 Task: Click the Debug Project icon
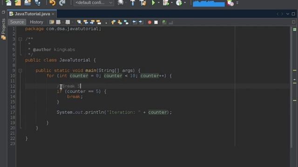click(166, 3)
